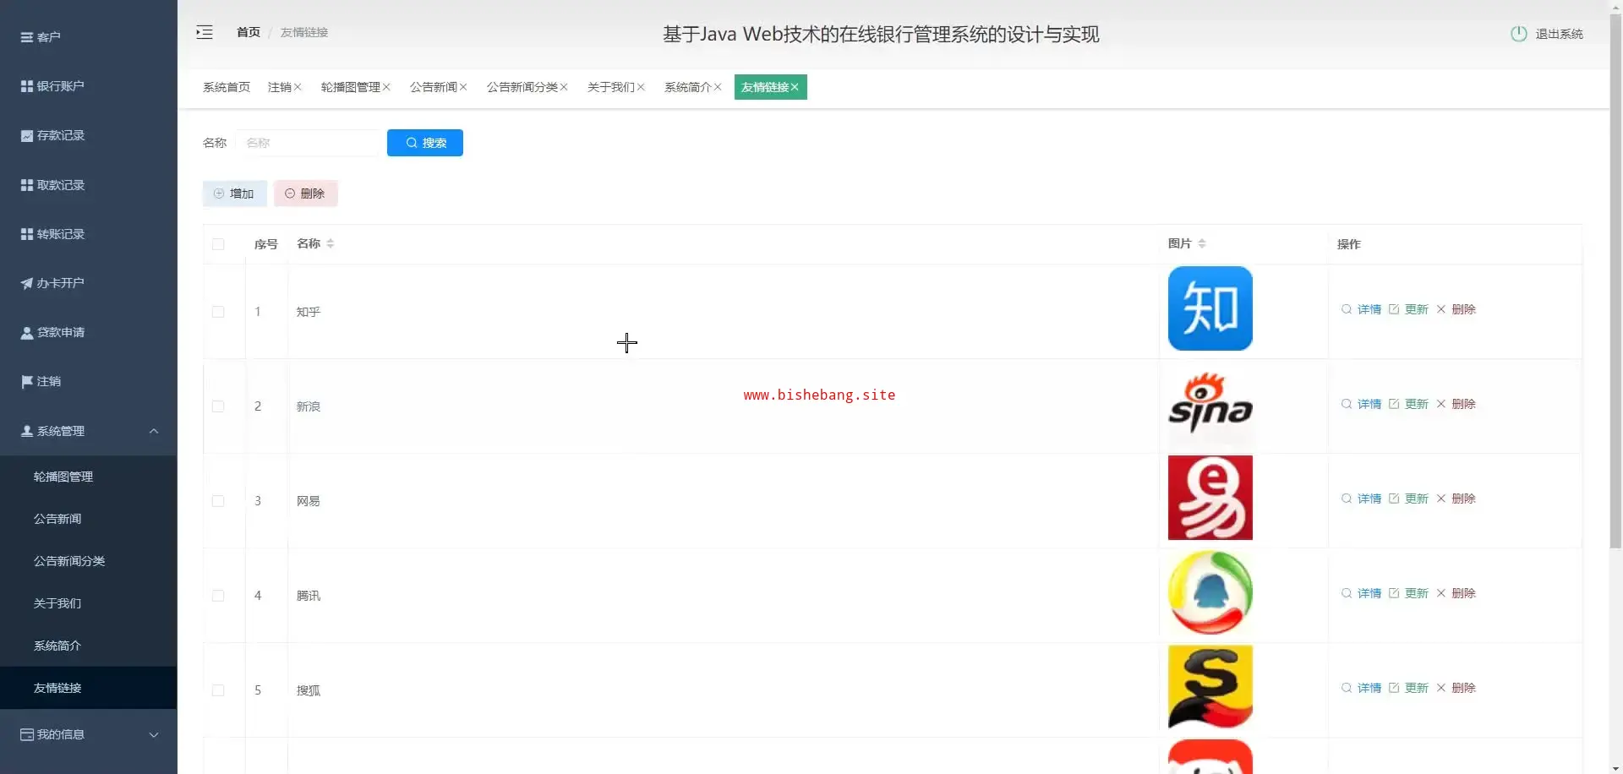The height and width of the screenshot is (774, 1623).
Task: Click the 退出系统 logout link
Action: [1559, 34]
